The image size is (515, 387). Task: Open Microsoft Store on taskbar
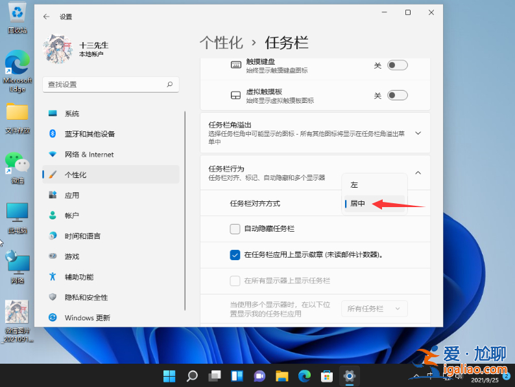327,376
